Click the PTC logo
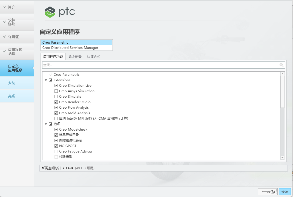The width and height of the screenshot is (293, 197). (60, 12)
